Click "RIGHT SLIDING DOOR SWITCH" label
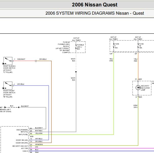This screenshot has height=153, width=154. coord(9,67)
